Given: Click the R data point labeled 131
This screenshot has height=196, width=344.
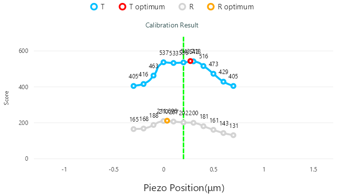Looking at the screenshot, I should click(x=233, y=135).
